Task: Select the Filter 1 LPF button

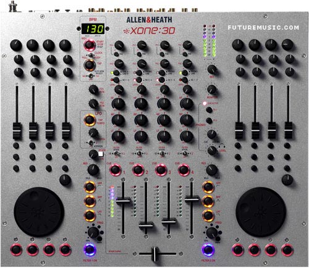Action: (90, 216)
